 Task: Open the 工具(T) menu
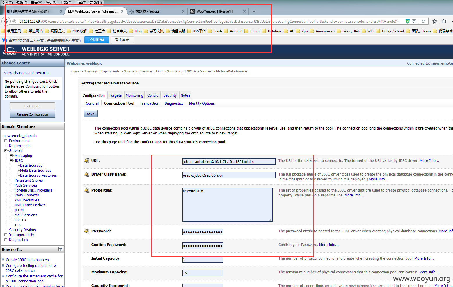(81, 3)
